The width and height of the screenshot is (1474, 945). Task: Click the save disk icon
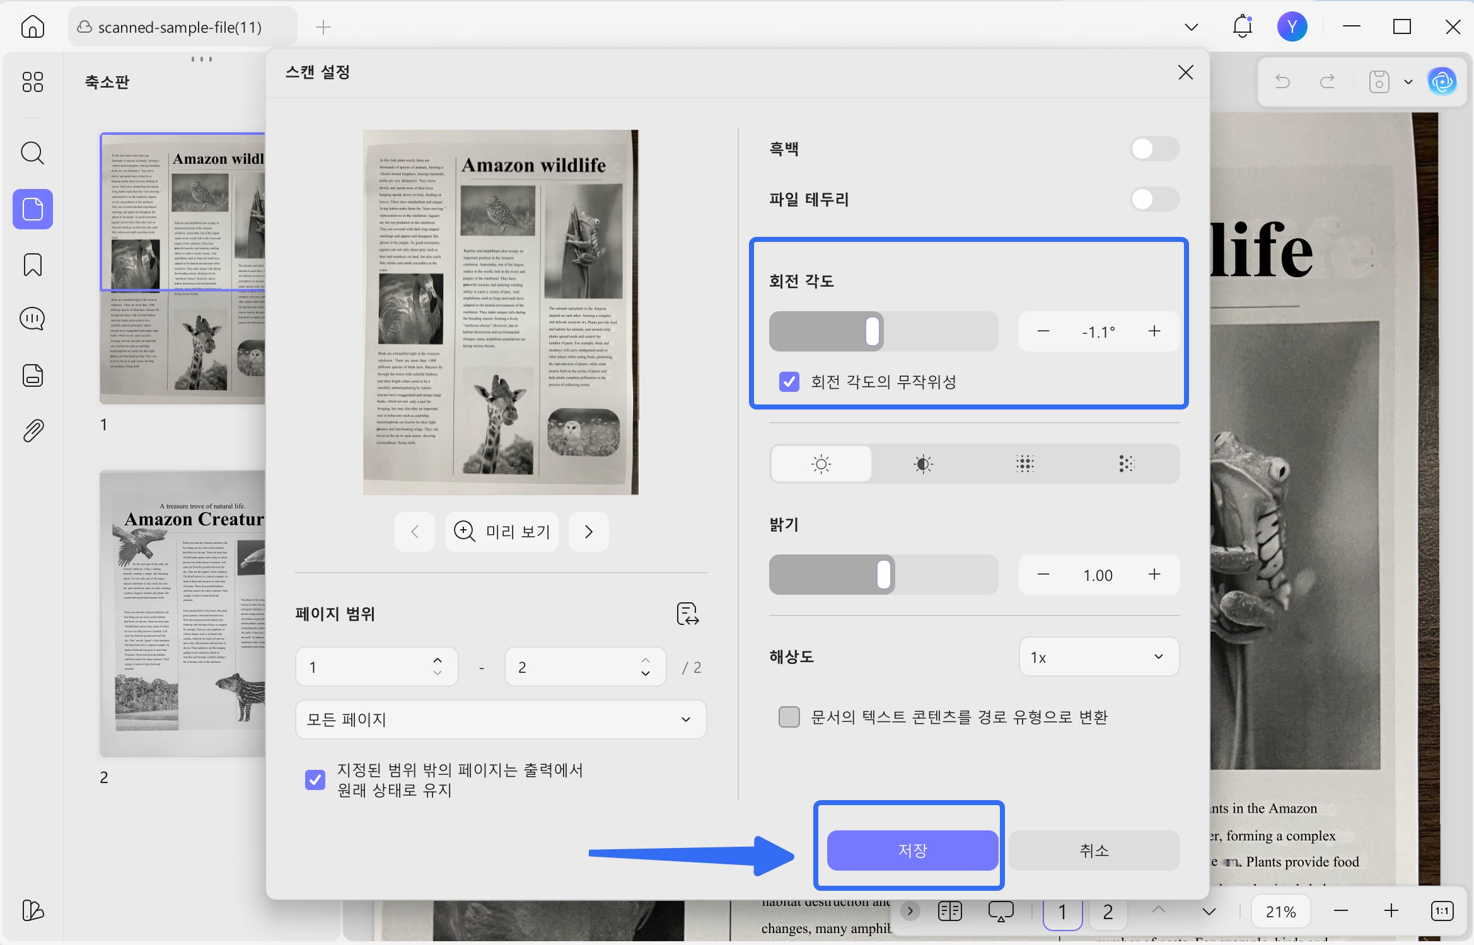(1379, 82)
